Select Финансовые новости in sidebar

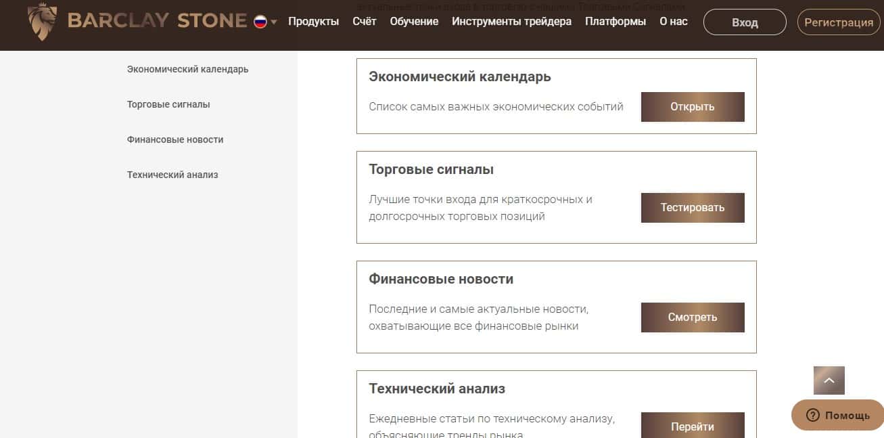coord(175,139)
